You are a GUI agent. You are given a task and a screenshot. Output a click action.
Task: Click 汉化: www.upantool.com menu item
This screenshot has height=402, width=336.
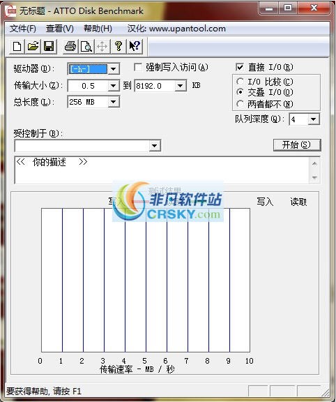pos(176,29)
